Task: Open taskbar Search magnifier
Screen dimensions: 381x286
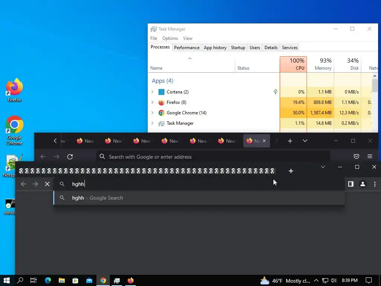Action: [20, 280]
